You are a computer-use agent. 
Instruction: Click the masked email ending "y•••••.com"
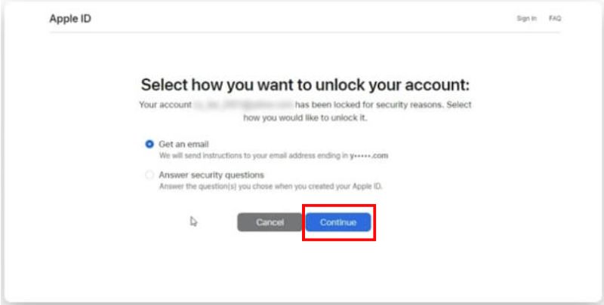369,156
